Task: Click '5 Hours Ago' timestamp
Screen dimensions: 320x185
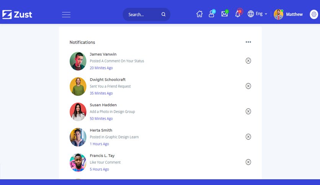Action: [x=100, y=169]
